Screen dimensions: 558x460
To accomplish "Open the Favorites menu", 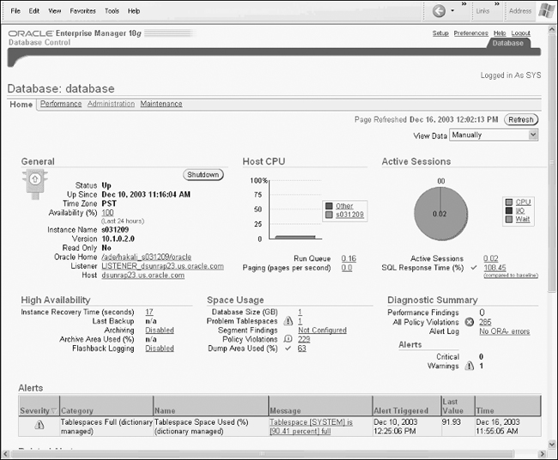I will (x=83, y=11).
